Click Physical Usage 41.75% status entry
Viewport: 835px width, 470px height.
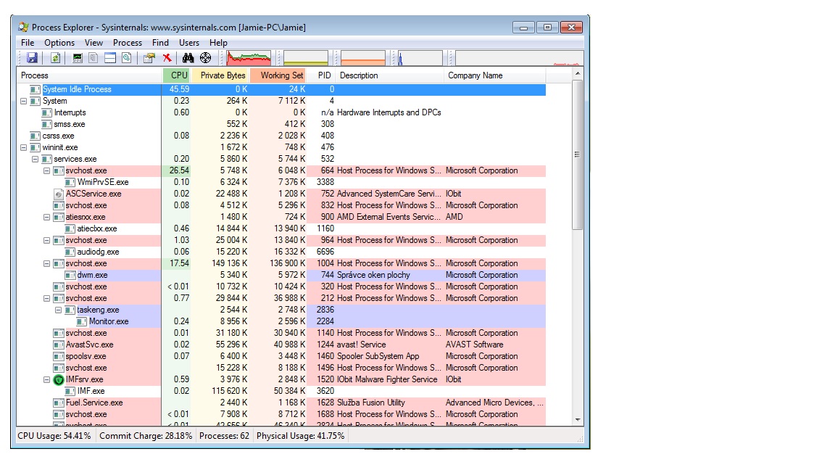point(300,436)
